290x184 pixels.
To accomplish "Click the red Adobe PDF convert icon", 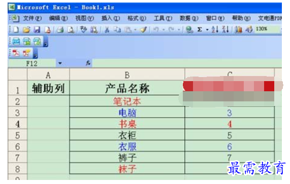I will pos(16,53).
